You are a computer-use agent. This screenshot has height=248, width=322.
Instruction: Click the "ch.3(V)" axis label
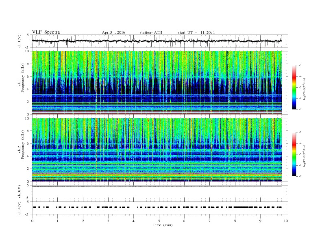point(19,192)
